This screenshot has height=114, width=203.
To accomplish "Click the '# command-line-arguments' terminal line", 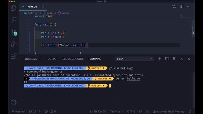I will pyautogui.click(x=43, y=72).
